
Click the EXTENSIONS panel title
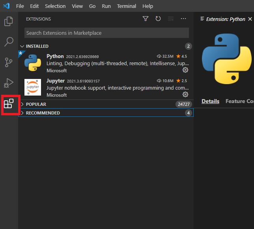coord(38,19)
